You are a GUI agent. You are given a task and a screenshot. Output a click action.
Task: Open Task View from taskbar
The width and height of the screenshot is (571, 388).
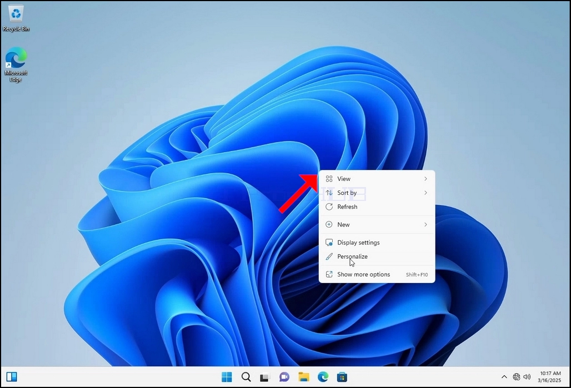pos(265,377)
